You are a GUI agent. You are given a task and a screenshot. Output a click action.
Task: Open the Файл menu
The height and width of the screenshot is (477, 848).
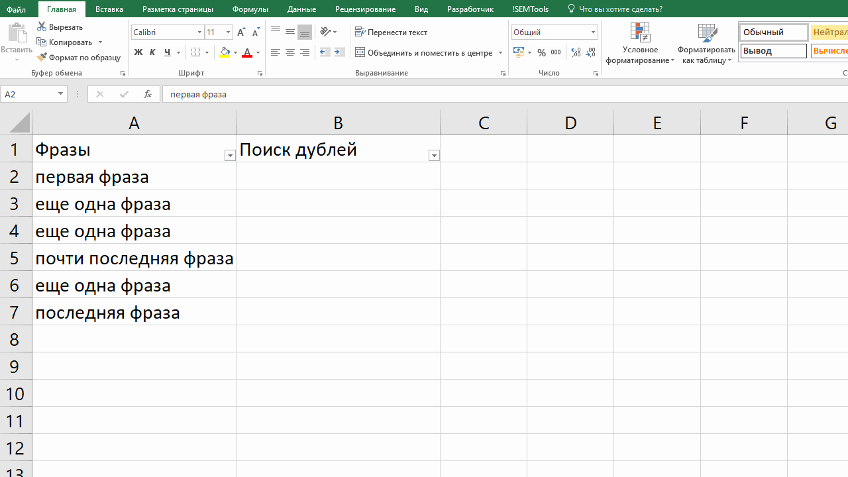(x=17, y=9)
